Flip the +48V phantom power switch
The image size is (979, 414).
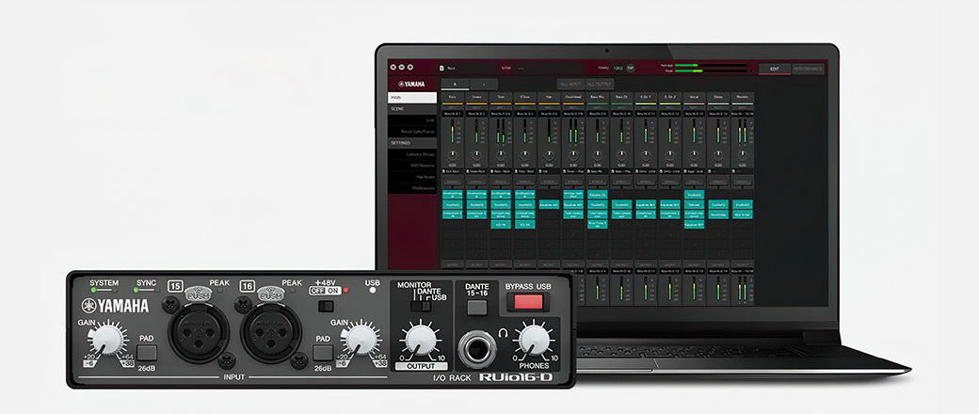(325, 306)
